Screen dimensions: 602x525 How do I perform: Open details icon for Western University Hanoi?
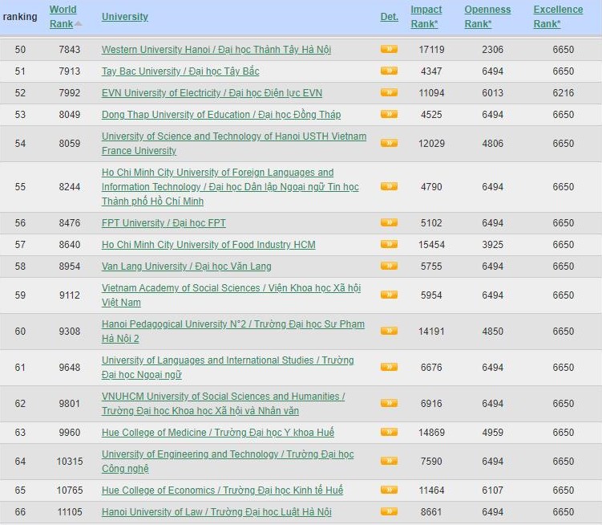[x=389, y=49]
